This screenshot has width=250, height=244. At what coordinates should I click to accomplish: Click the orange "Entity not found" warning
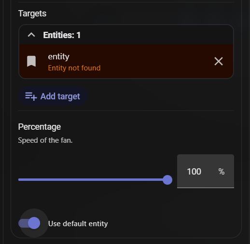pyautogui.click(x=74, y=68)
